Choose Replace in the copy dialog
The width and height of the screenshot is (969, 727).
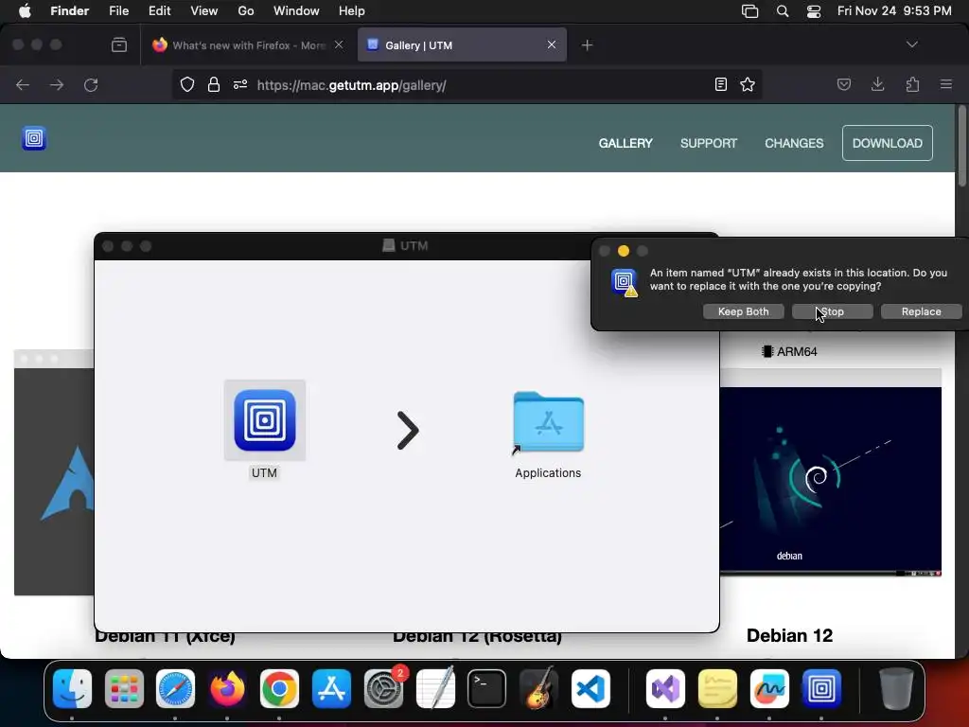921,311
